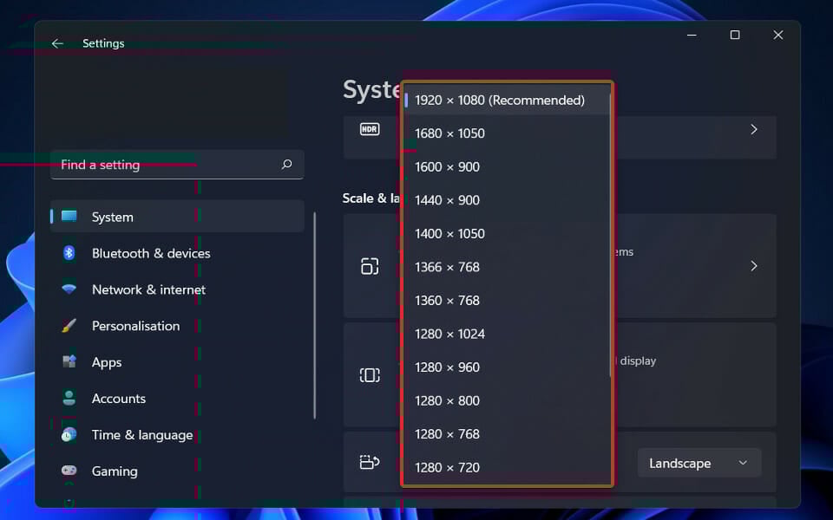Image resolution: width=833 pixels, height=520 pixels.
Task: Select 1920 × 1080 (Recommended) resolution
Action: click(x=507, y=100)
